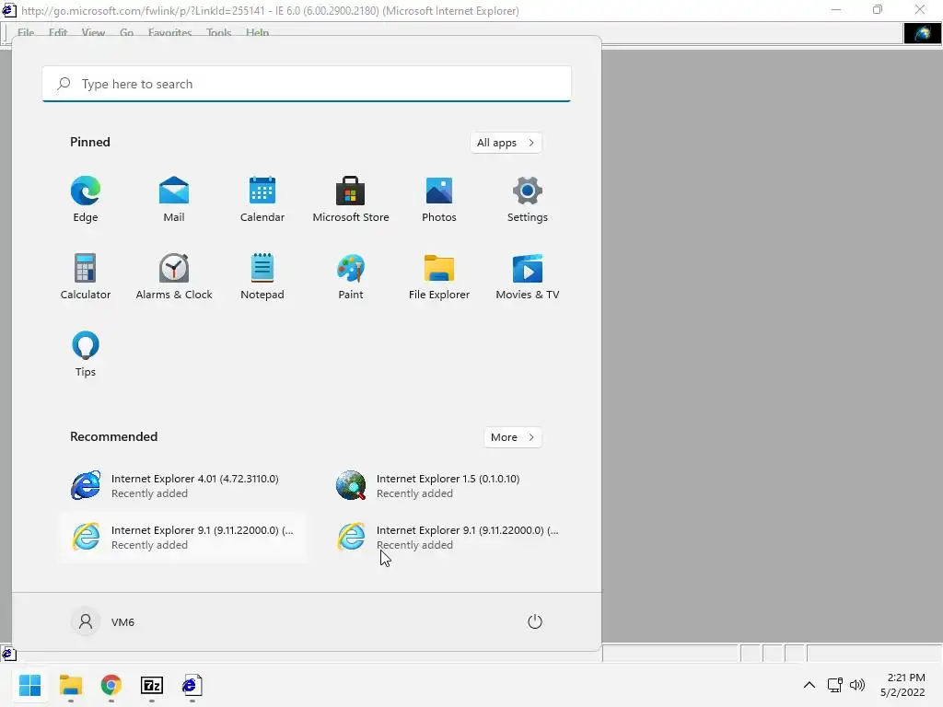Open the clock showing 2:21 PM
The image size is (943, 707).
coord(902,685)
